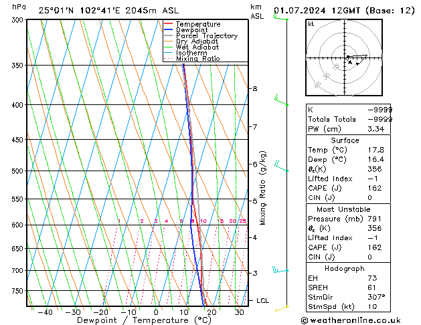
Task: Open the weatheronline.co.uk copyright link
Action: click(x=351, y=320)
